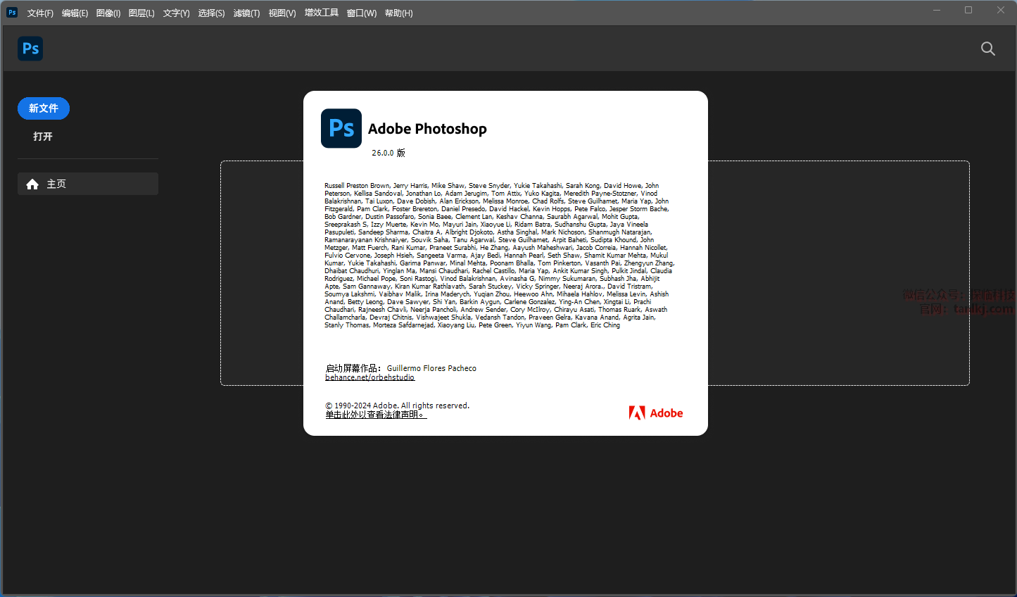Click the 单击此处以查看法律声明 legal notice link
This screenshot has width=1017, height=597.
click(376, 415)
